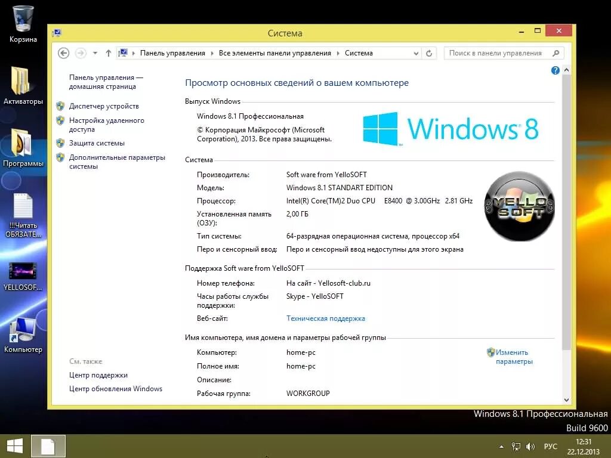Open the volume speaker tray icon
The width and height of the screenshot is (611, 458).
click(530, 447)
